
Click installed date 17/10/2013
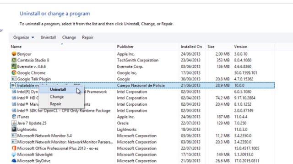click(190, 154)
